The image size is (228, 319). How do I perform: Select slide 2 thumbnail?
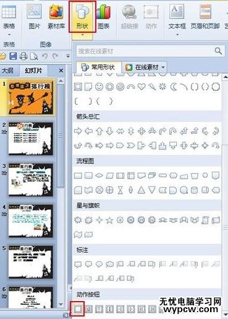click(x=30, y=139)
